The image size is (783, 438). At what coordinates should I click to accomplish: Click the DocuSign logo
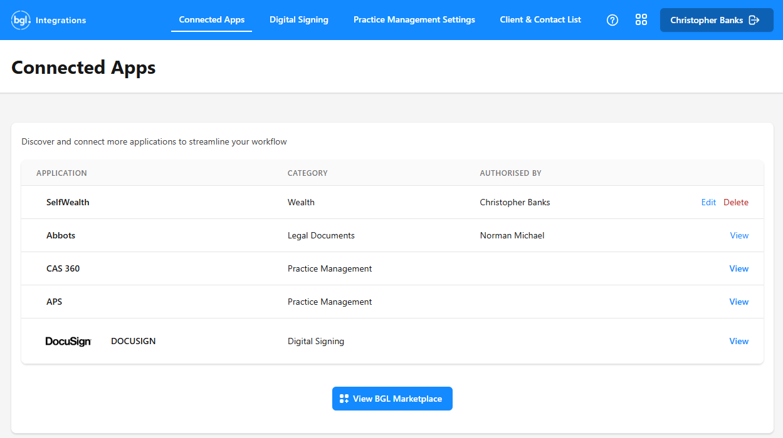pos(68,342)
